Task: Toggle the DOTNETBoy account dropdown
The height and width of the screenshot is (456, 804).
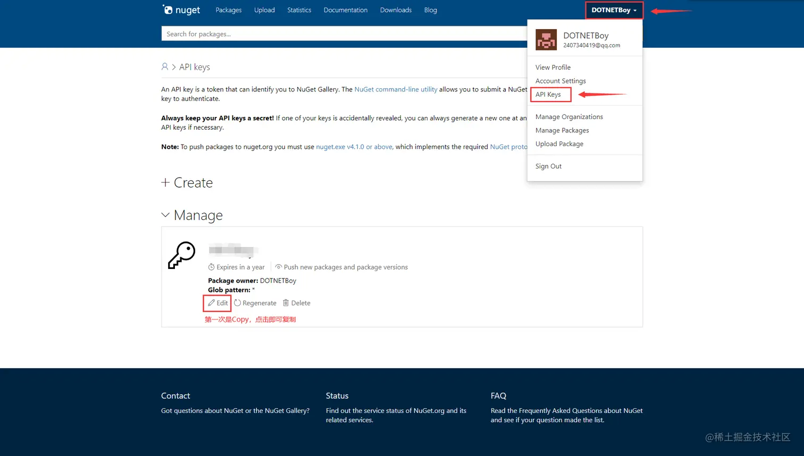Action: pos(614,10)
